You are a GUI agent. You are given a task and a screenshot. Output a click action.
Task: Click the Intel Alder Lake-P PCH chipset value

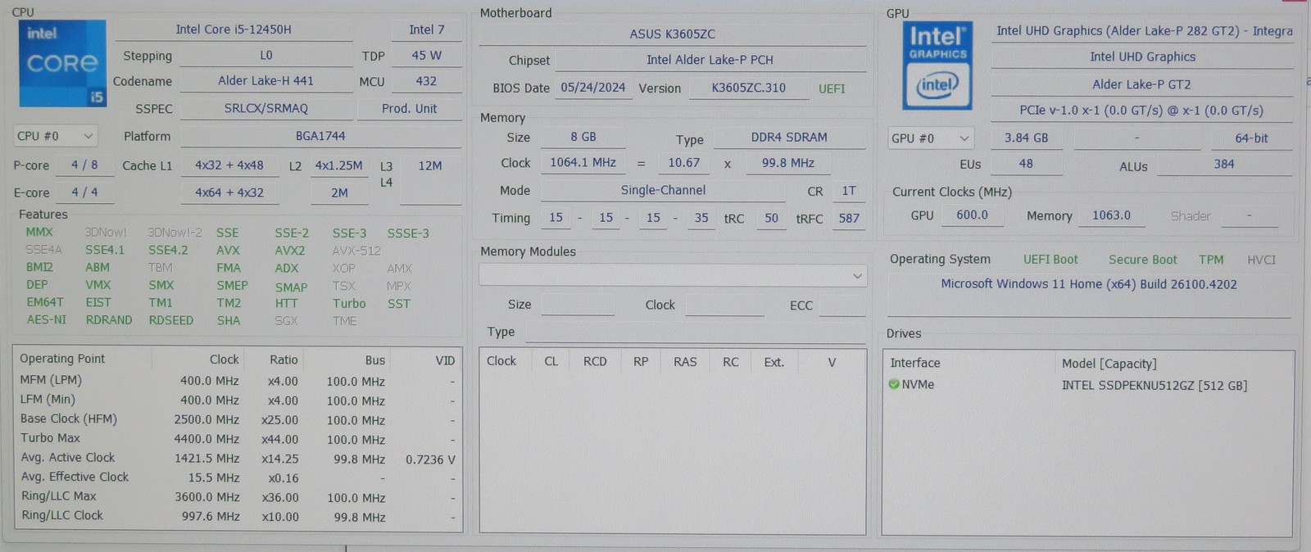pyautogui.click(x=710, y=60)
